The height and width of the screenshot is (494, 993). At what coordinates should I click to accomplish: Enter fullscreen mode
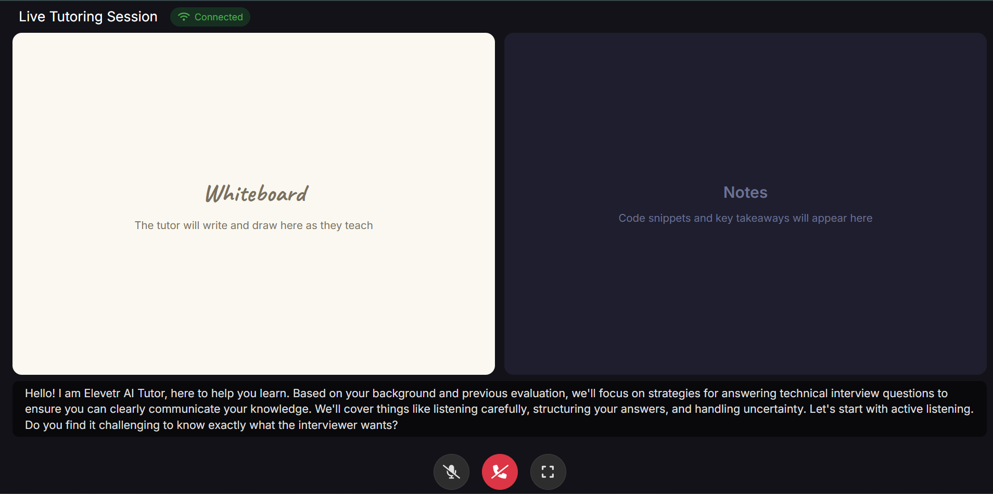coord(548,472)
